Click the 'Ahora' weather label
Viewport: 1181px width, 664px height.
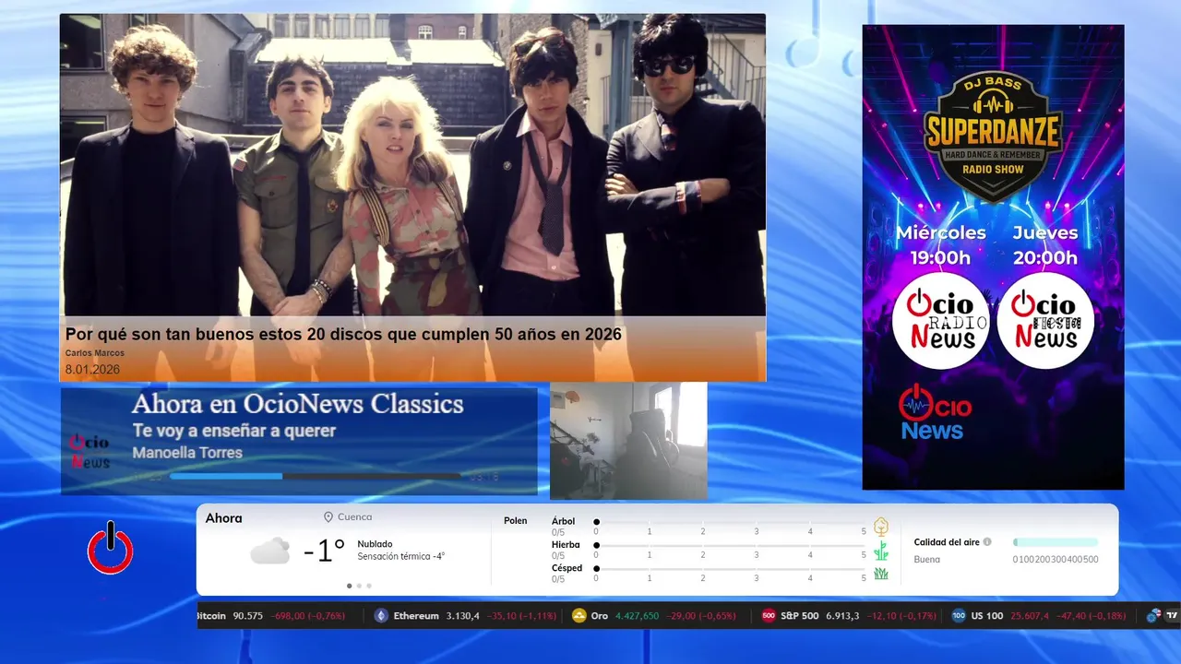pyautogui.click(x=223, y=518)
